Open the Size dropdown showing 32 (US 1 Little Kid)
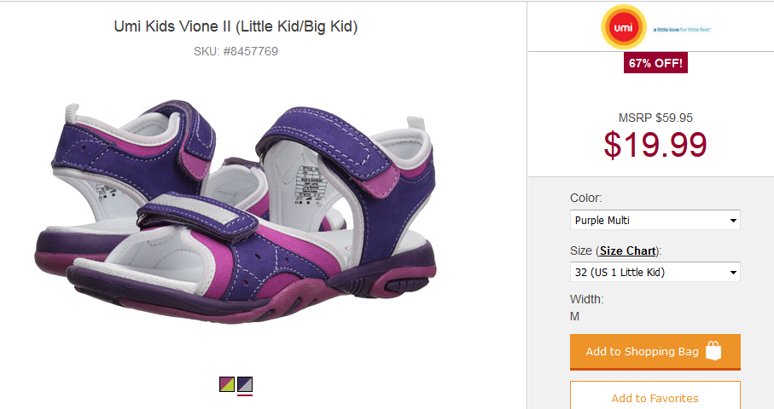 [655, 272]
